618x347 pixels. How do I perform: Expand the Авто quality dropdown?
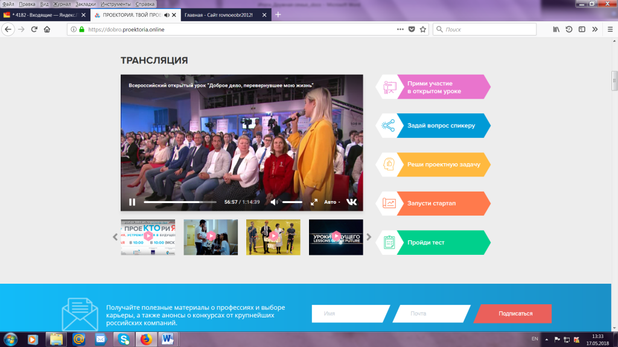pos(332,202)
